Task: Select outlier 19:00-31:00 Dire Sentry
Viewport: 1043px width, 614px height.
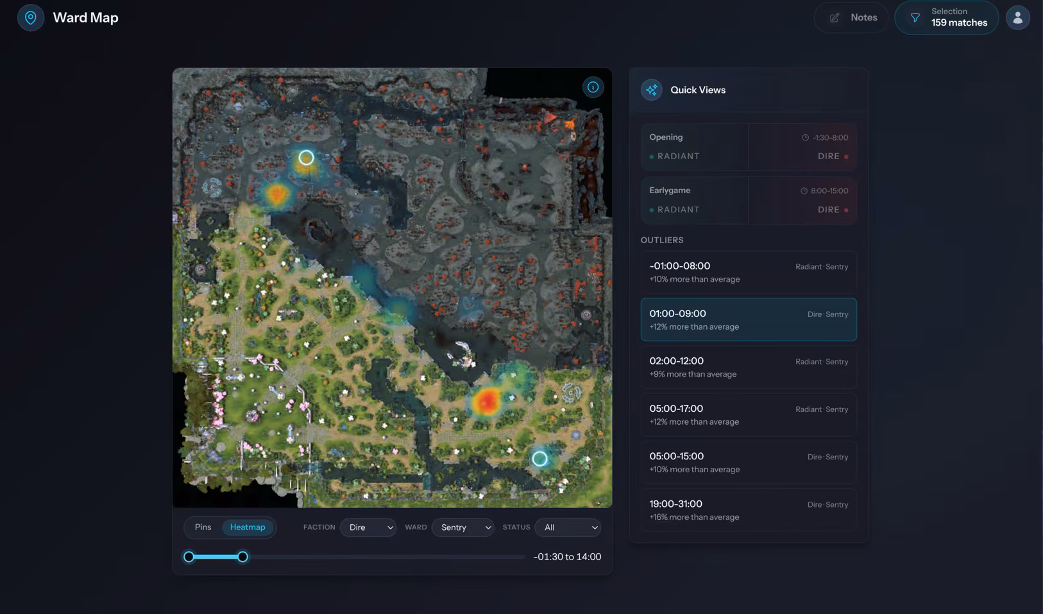Action: pos(749,510)
